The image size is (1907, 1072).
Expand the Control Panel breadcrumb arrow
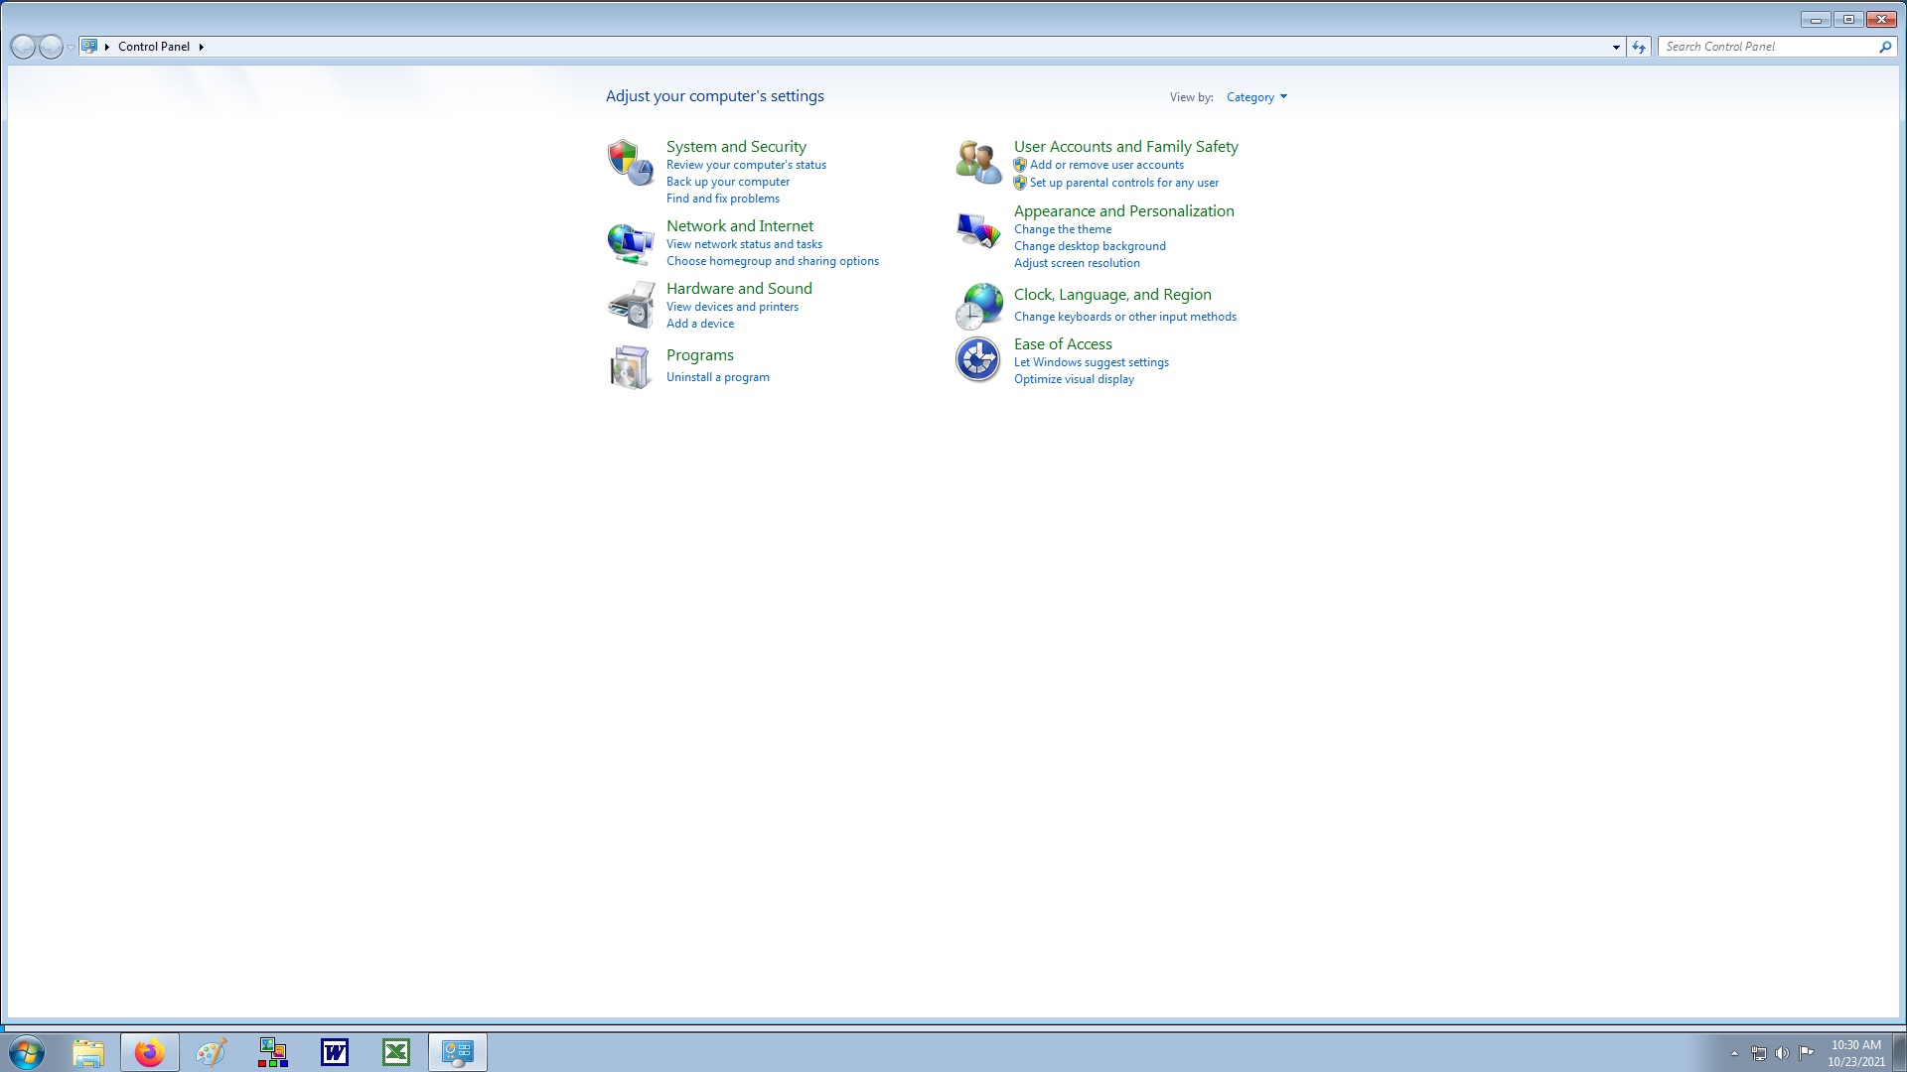201,47
